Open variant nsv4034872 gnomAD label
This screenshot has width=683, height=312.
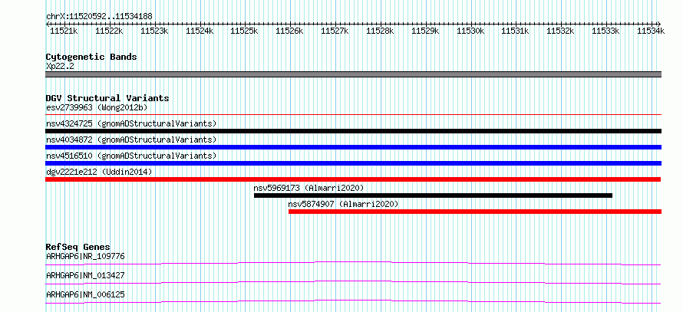click(x=131, y=140)
